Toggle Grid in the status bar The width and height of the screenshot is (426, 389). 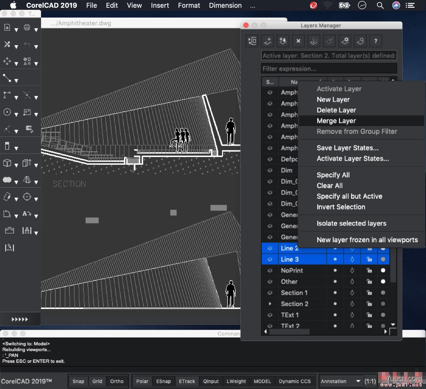97,381
